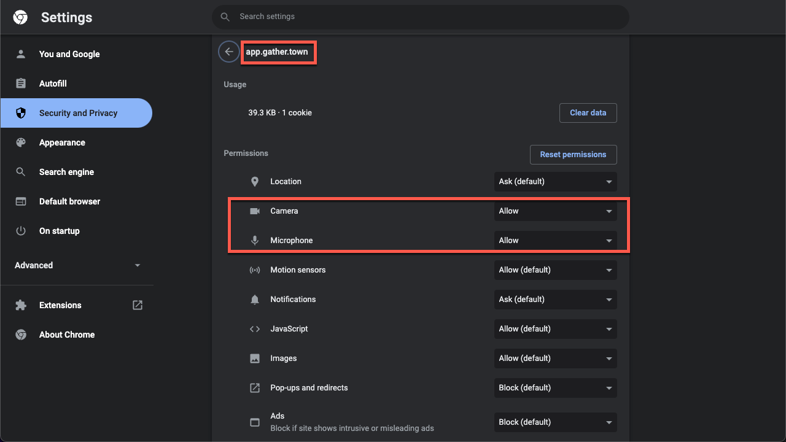Image resolution: width=786 pixels, height=442 pixels.
Task: Click the search magnifier icon in search bar
Action: pos(225,17)
